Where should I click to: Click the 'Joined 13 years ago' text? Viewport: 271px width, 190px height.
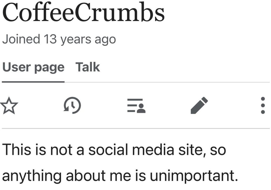coord(59,39)
